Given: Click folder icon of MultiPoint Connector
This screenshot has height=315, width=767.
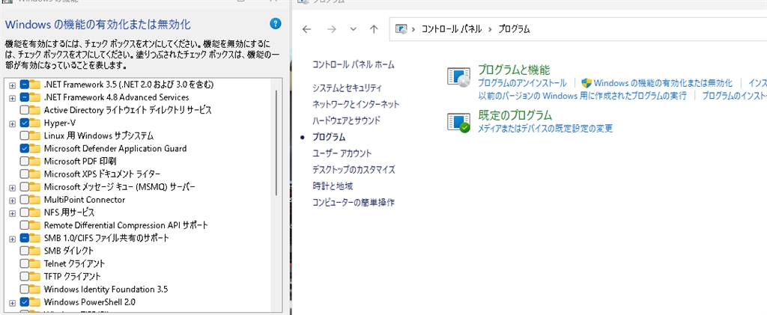Looking at the screenshot, I should pyautogui.click(x=34, y=200).
